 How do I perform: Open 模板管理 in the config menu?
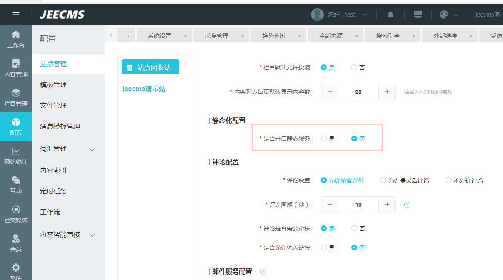pos(53,85)
